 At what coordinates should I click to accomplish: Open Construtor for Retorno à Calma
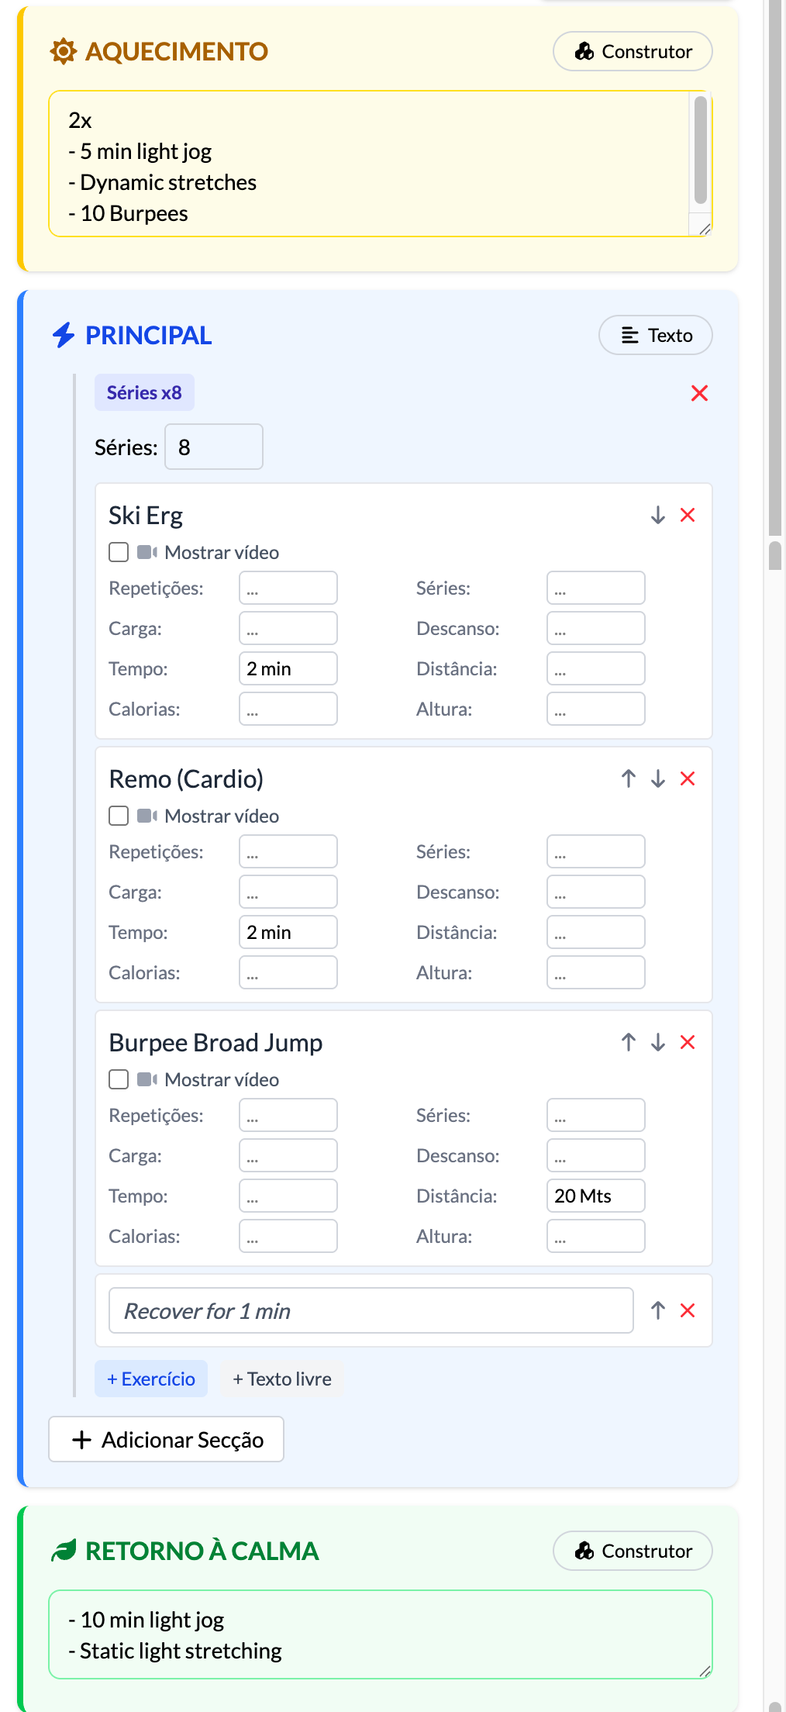633,1551
